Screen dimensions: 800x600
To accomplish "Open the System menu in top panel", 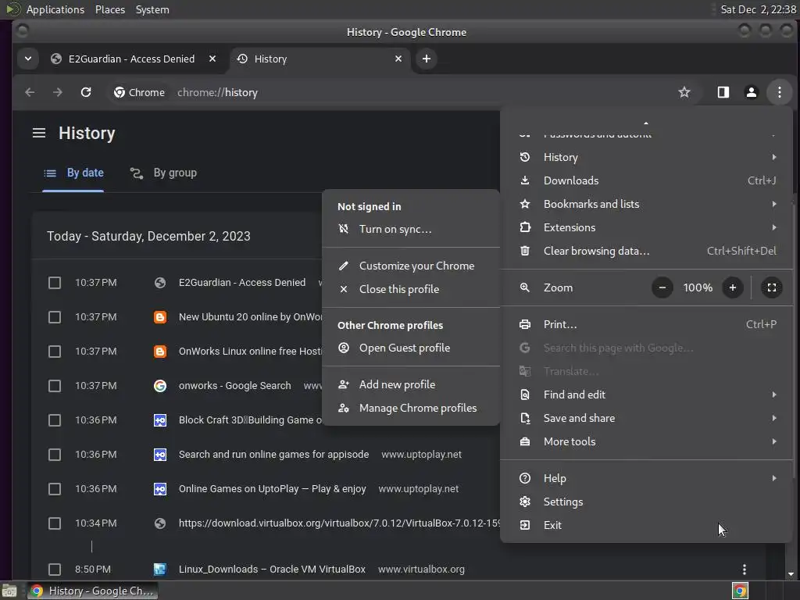I will click(x=152, y=9).
